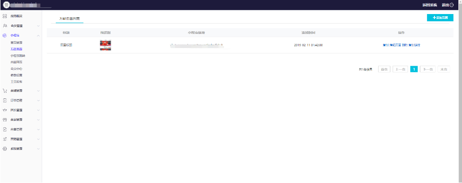Click the shopping cart icon in sidebar

pyautogui.click(x=5, y=91)
